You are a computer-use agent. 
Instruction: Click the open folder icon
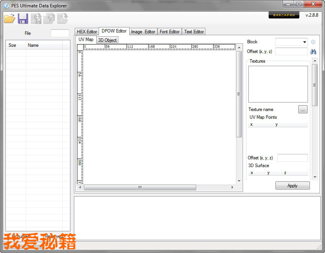9,18
